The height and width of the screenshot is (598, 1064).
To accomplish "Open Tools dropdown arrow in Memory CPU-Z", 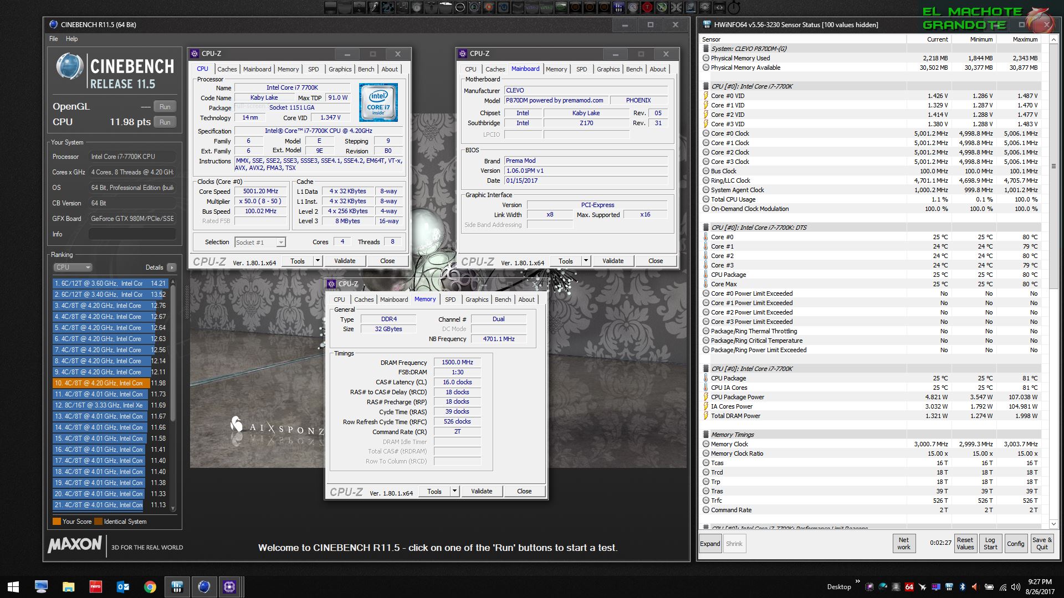I will pos(454,491).
